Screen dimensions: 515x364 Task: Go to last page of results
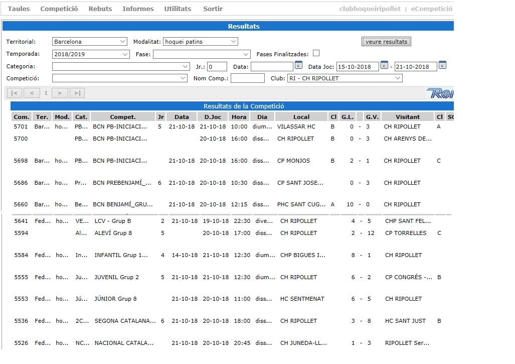click(x=77, y=93)
